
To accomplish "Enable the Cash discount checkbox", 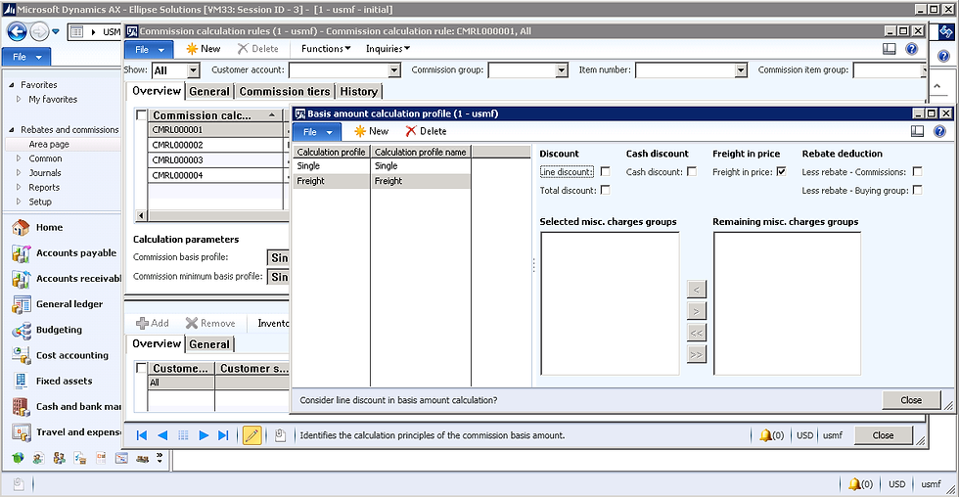I will (x=692, y=172).
